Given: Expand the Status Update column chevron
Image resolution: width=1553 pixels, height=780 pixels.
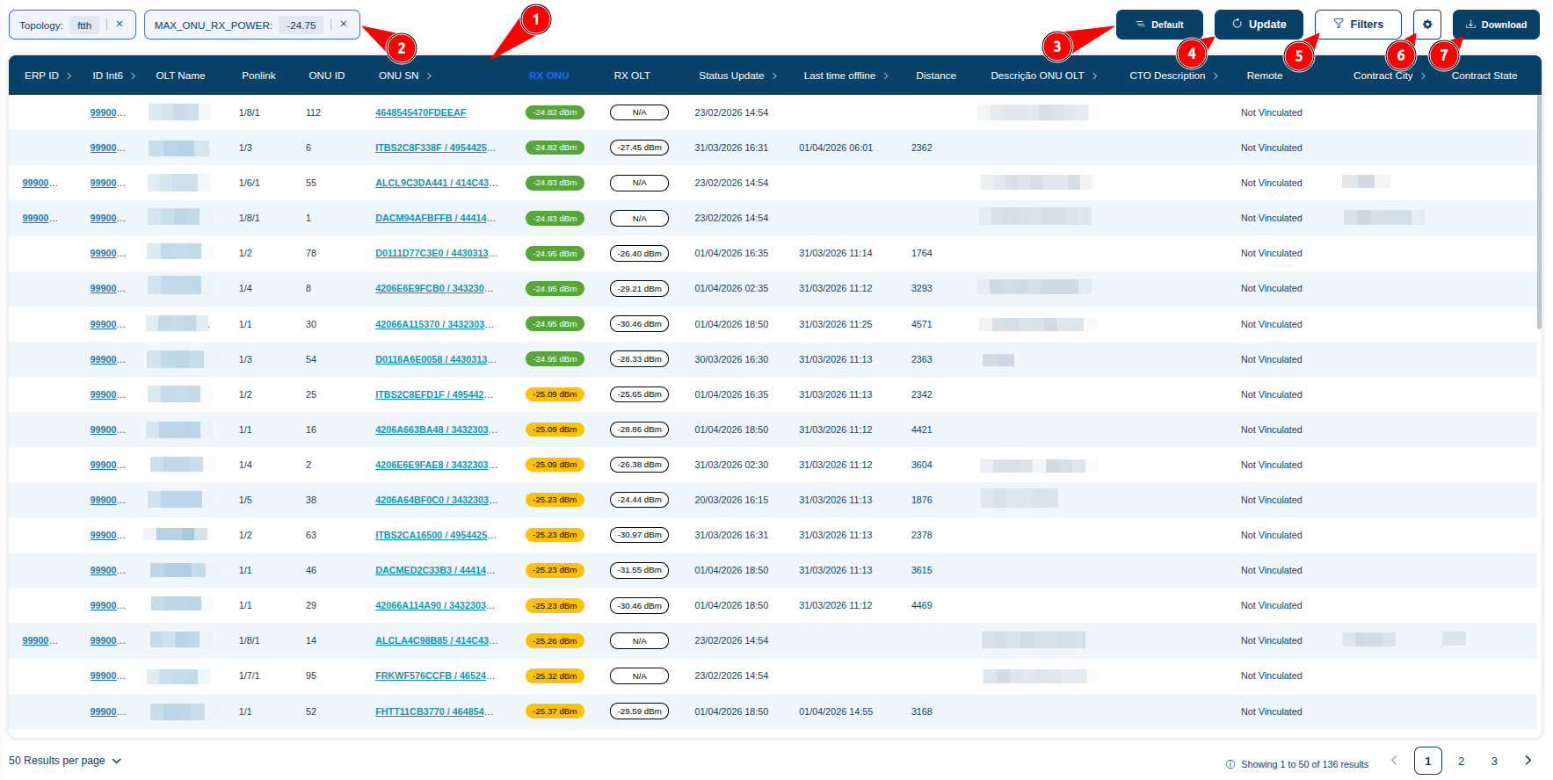Looking at the screenshot, I should pyautogui.click(x=775, y=76).
